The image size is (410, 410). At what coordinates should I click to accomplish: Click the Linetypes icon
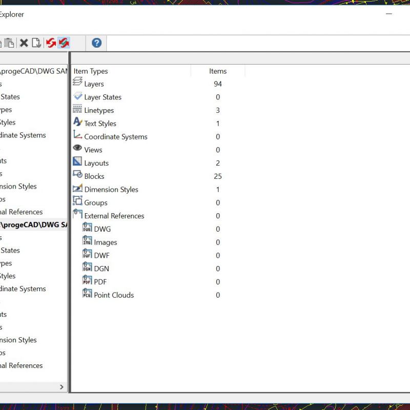78,110
